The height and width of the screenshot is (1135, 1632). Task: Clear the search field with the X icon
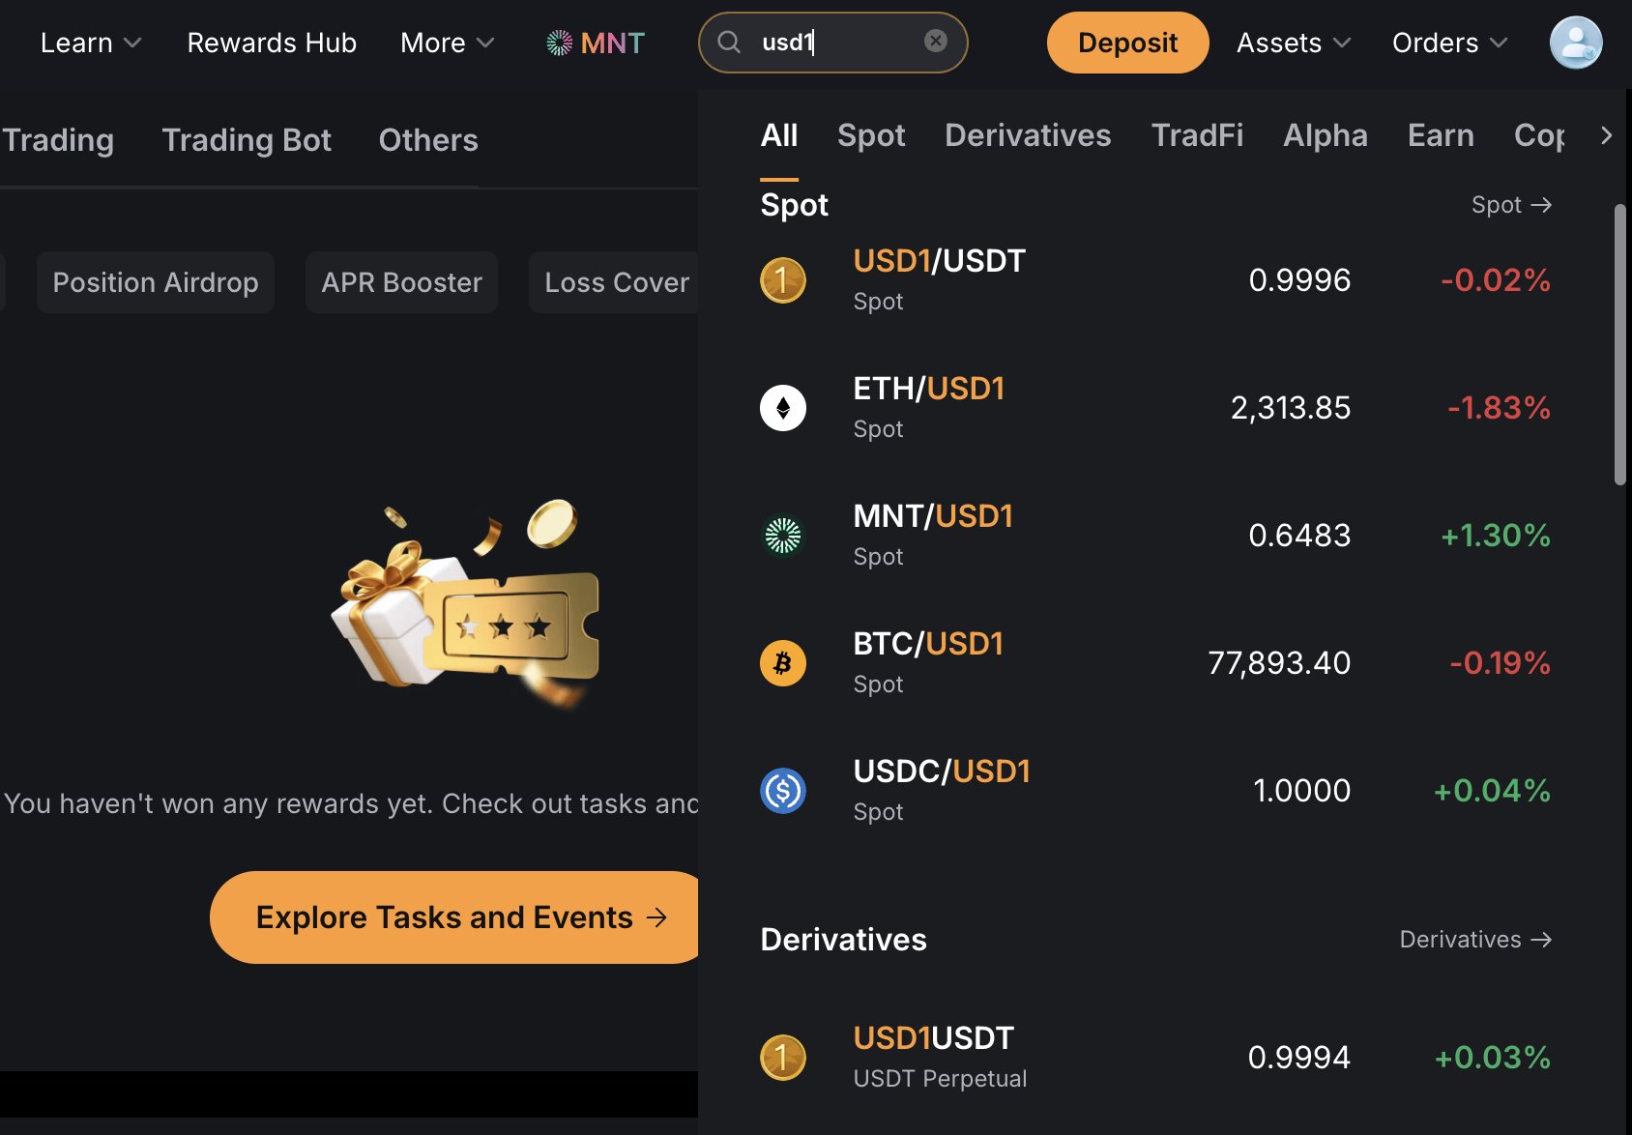click(935, 41)
